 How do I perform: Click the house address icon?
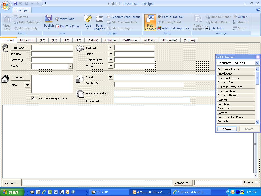coord(5,79)
